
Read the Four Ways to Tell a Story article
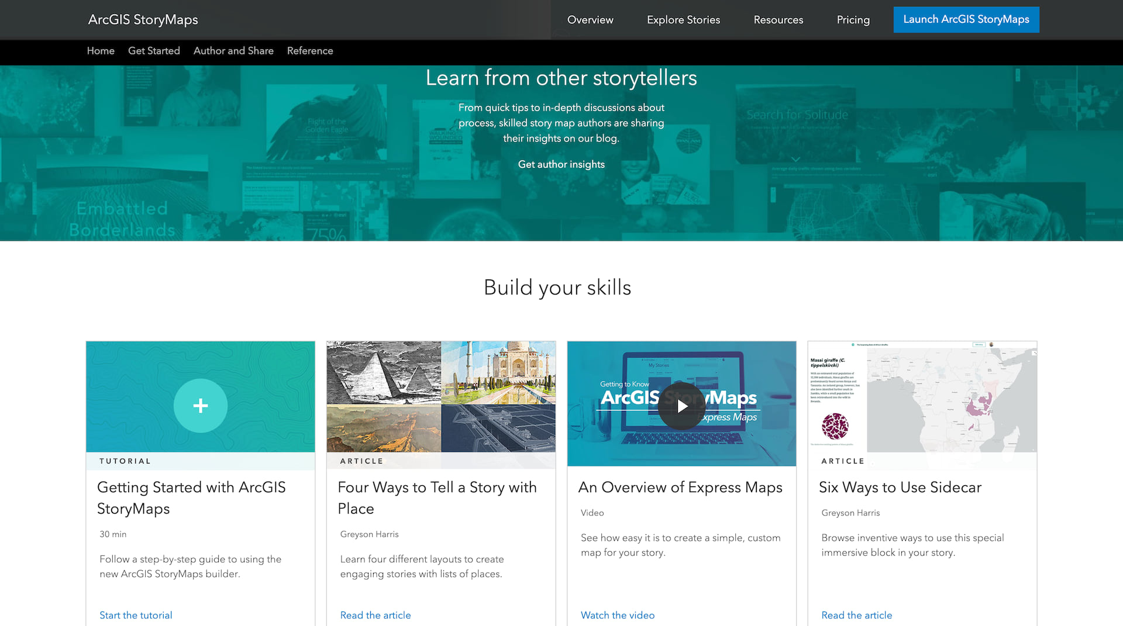[376, 615]
